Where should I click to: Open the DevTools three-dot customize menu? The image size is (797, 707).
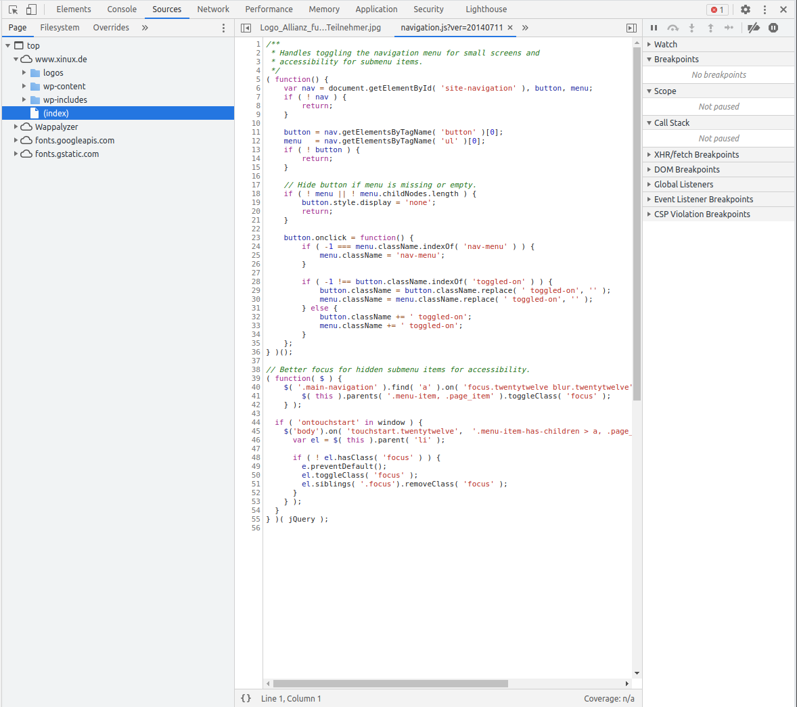point(765,9)
